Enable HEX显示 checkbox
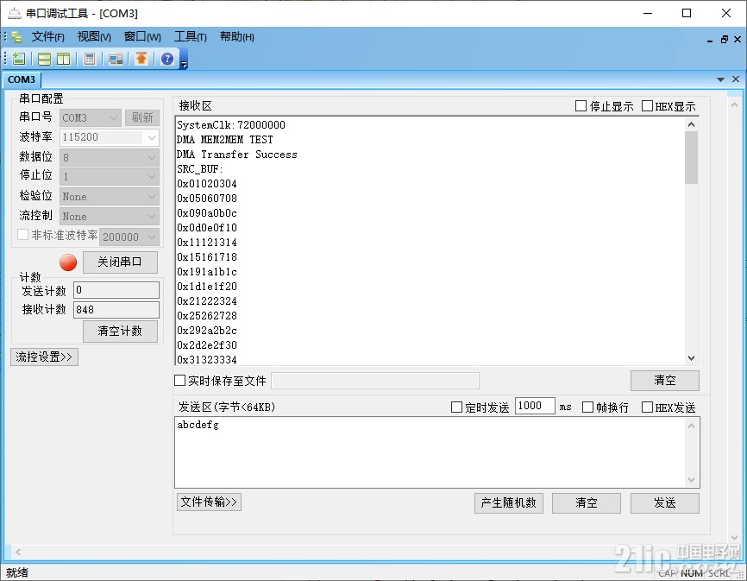This screenshot has width=747, height=581. (x=647, y=106)
